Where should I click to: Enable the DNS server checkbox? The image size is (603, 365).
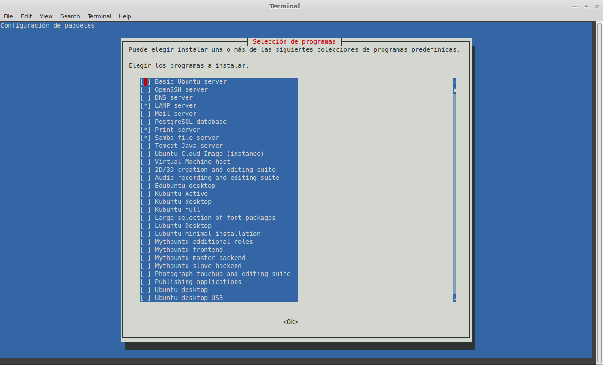click(146, 97)
